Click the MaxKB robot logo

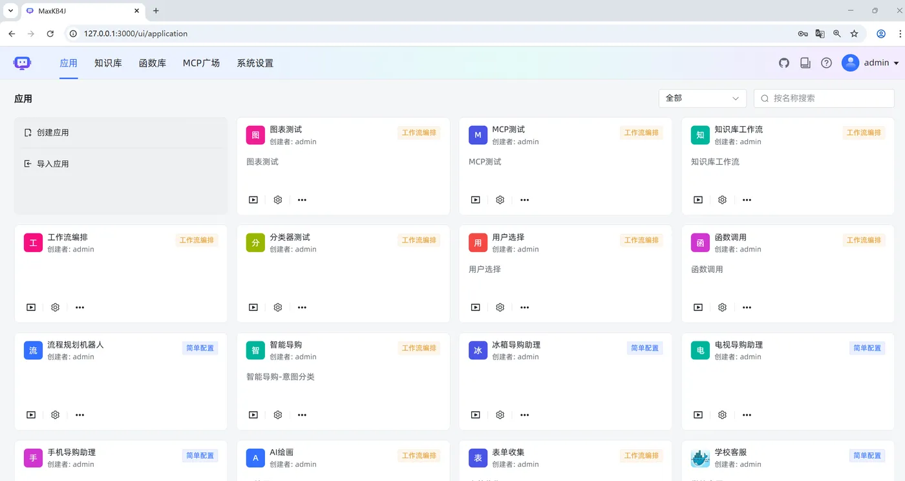tap(22, 63)
